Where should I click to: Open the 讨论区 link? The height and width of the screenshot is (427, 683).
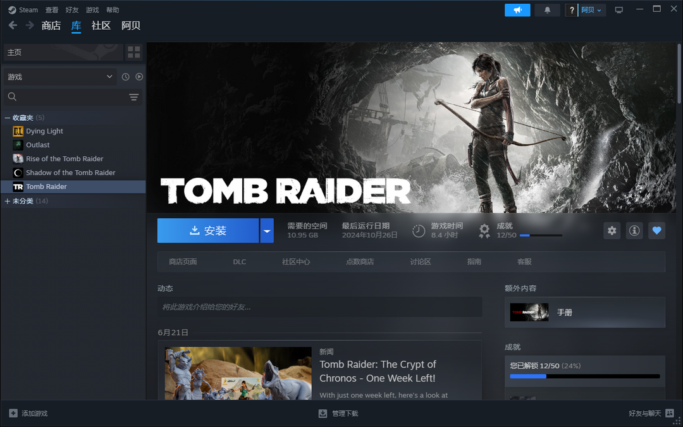click(x=421, y=262)
